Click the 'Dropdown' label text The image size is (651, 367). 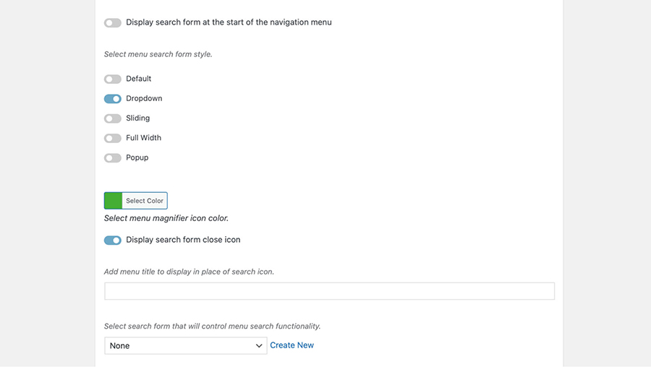(144, 98)
